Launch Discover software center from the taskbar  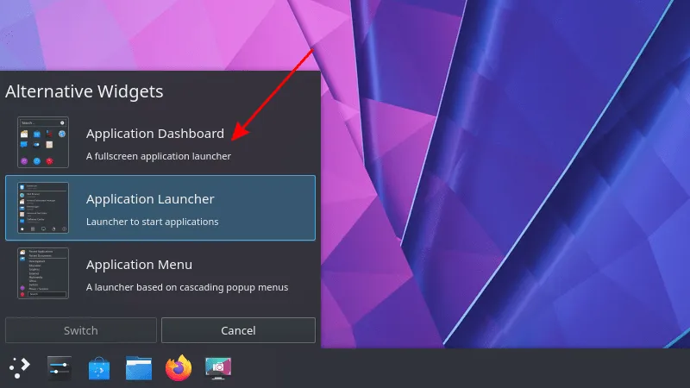click(99, 368)
